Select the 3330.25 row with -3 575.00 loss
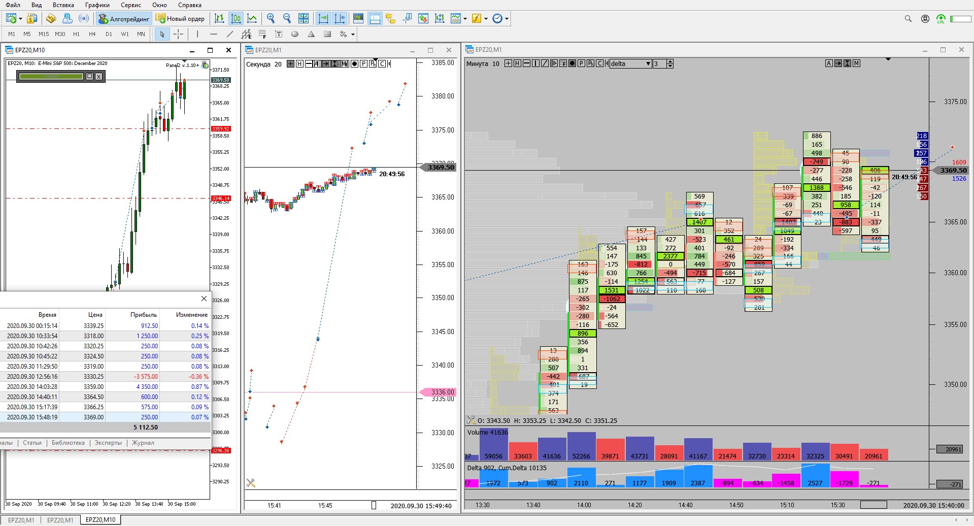The image size is (974, 526). coord(105,377)
